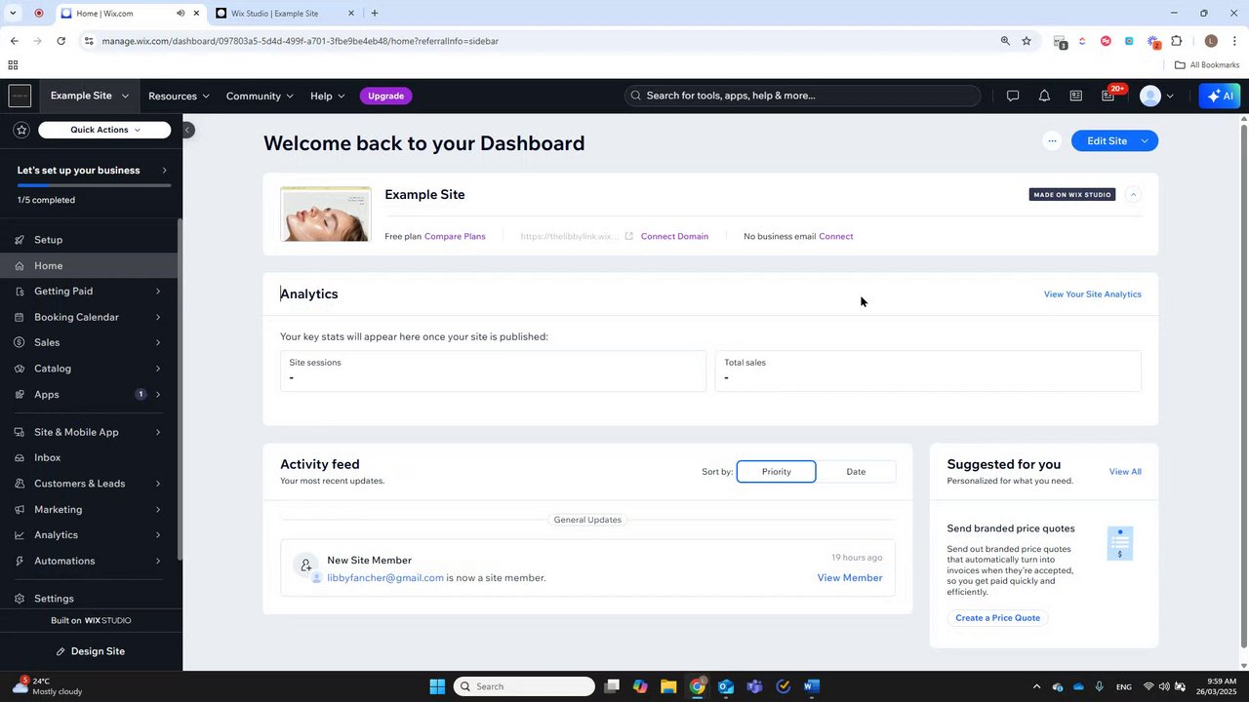1249x702 pixels.
Task: Click the View Member link
Action: pyautogui.click(x=849, y=578)
